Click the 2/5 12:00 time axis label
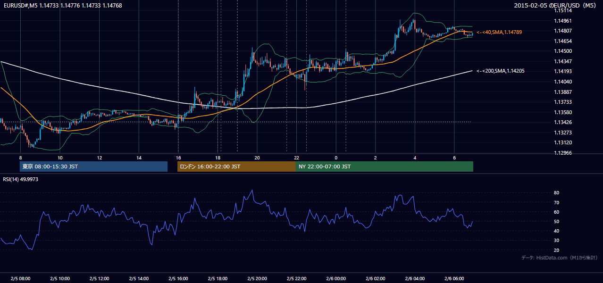The image size is (603, 283). point(99,279)
